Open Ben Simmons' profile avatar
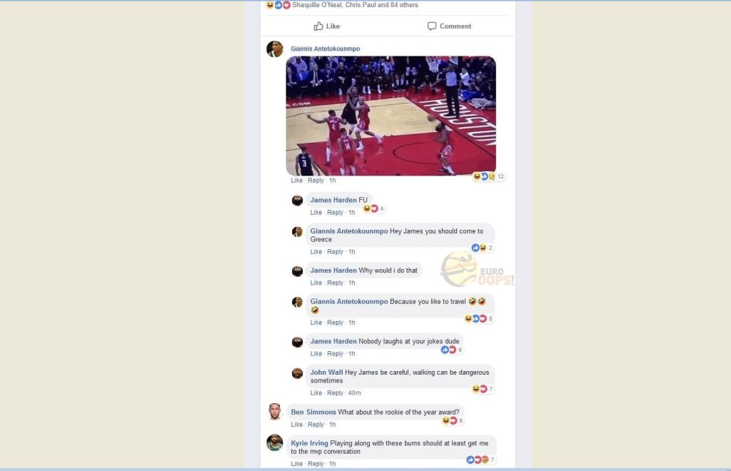 (x=275, y=411)
